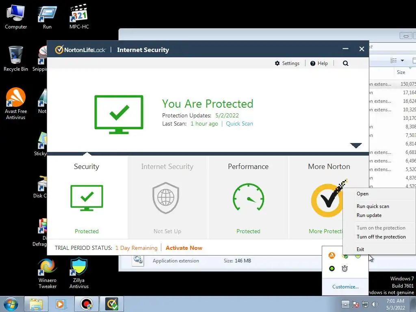This screenshot has height=312, width=416.
Task: Click the 'You Are Protected' heading
Action: click(x=208, y=104)
